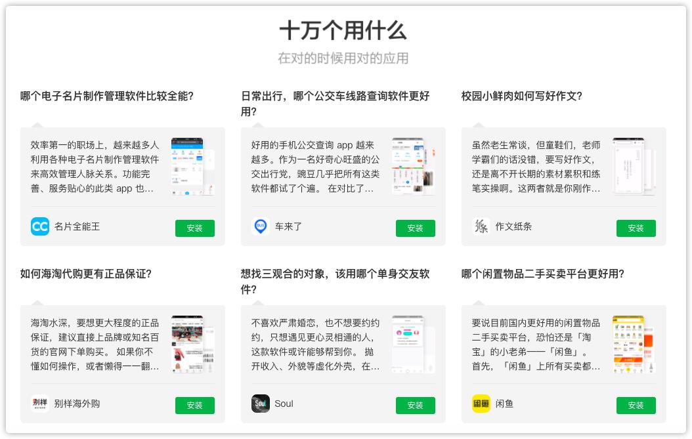This screenshot has height=439, width=692.
Task: Select the Soul app icon
Action: click(260, 404)
